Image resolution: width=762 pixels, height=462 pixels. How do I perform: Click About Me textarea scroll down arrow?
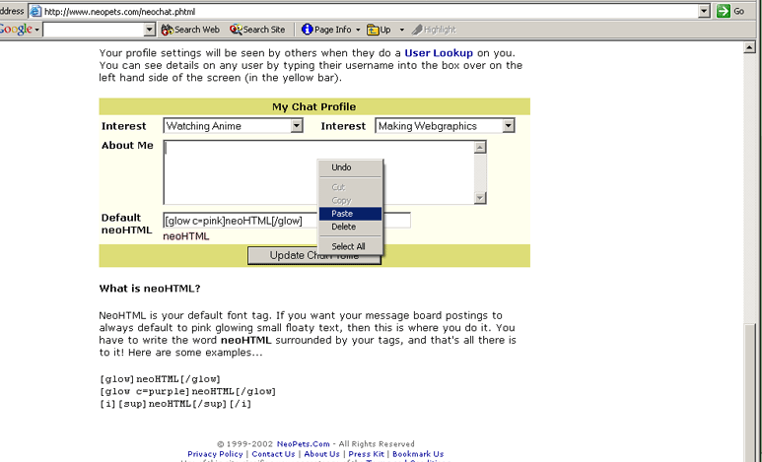tap(480, 197)
